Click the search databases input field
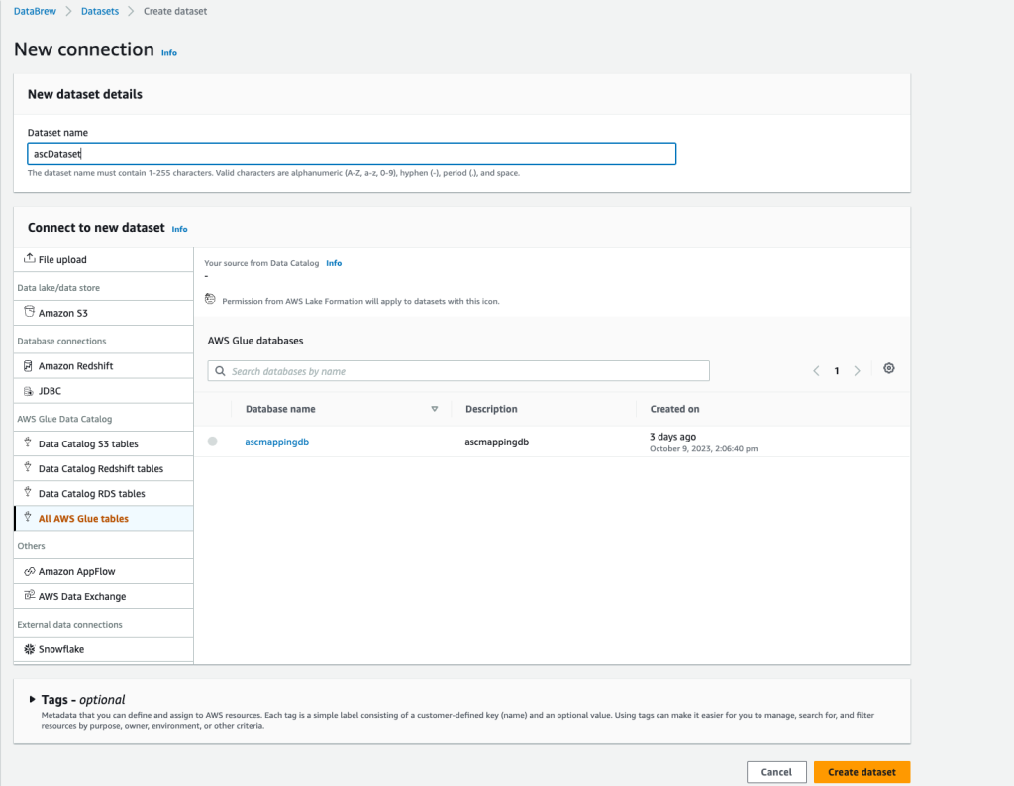This screenshot has width=1014, height=786. pos(457,370)
